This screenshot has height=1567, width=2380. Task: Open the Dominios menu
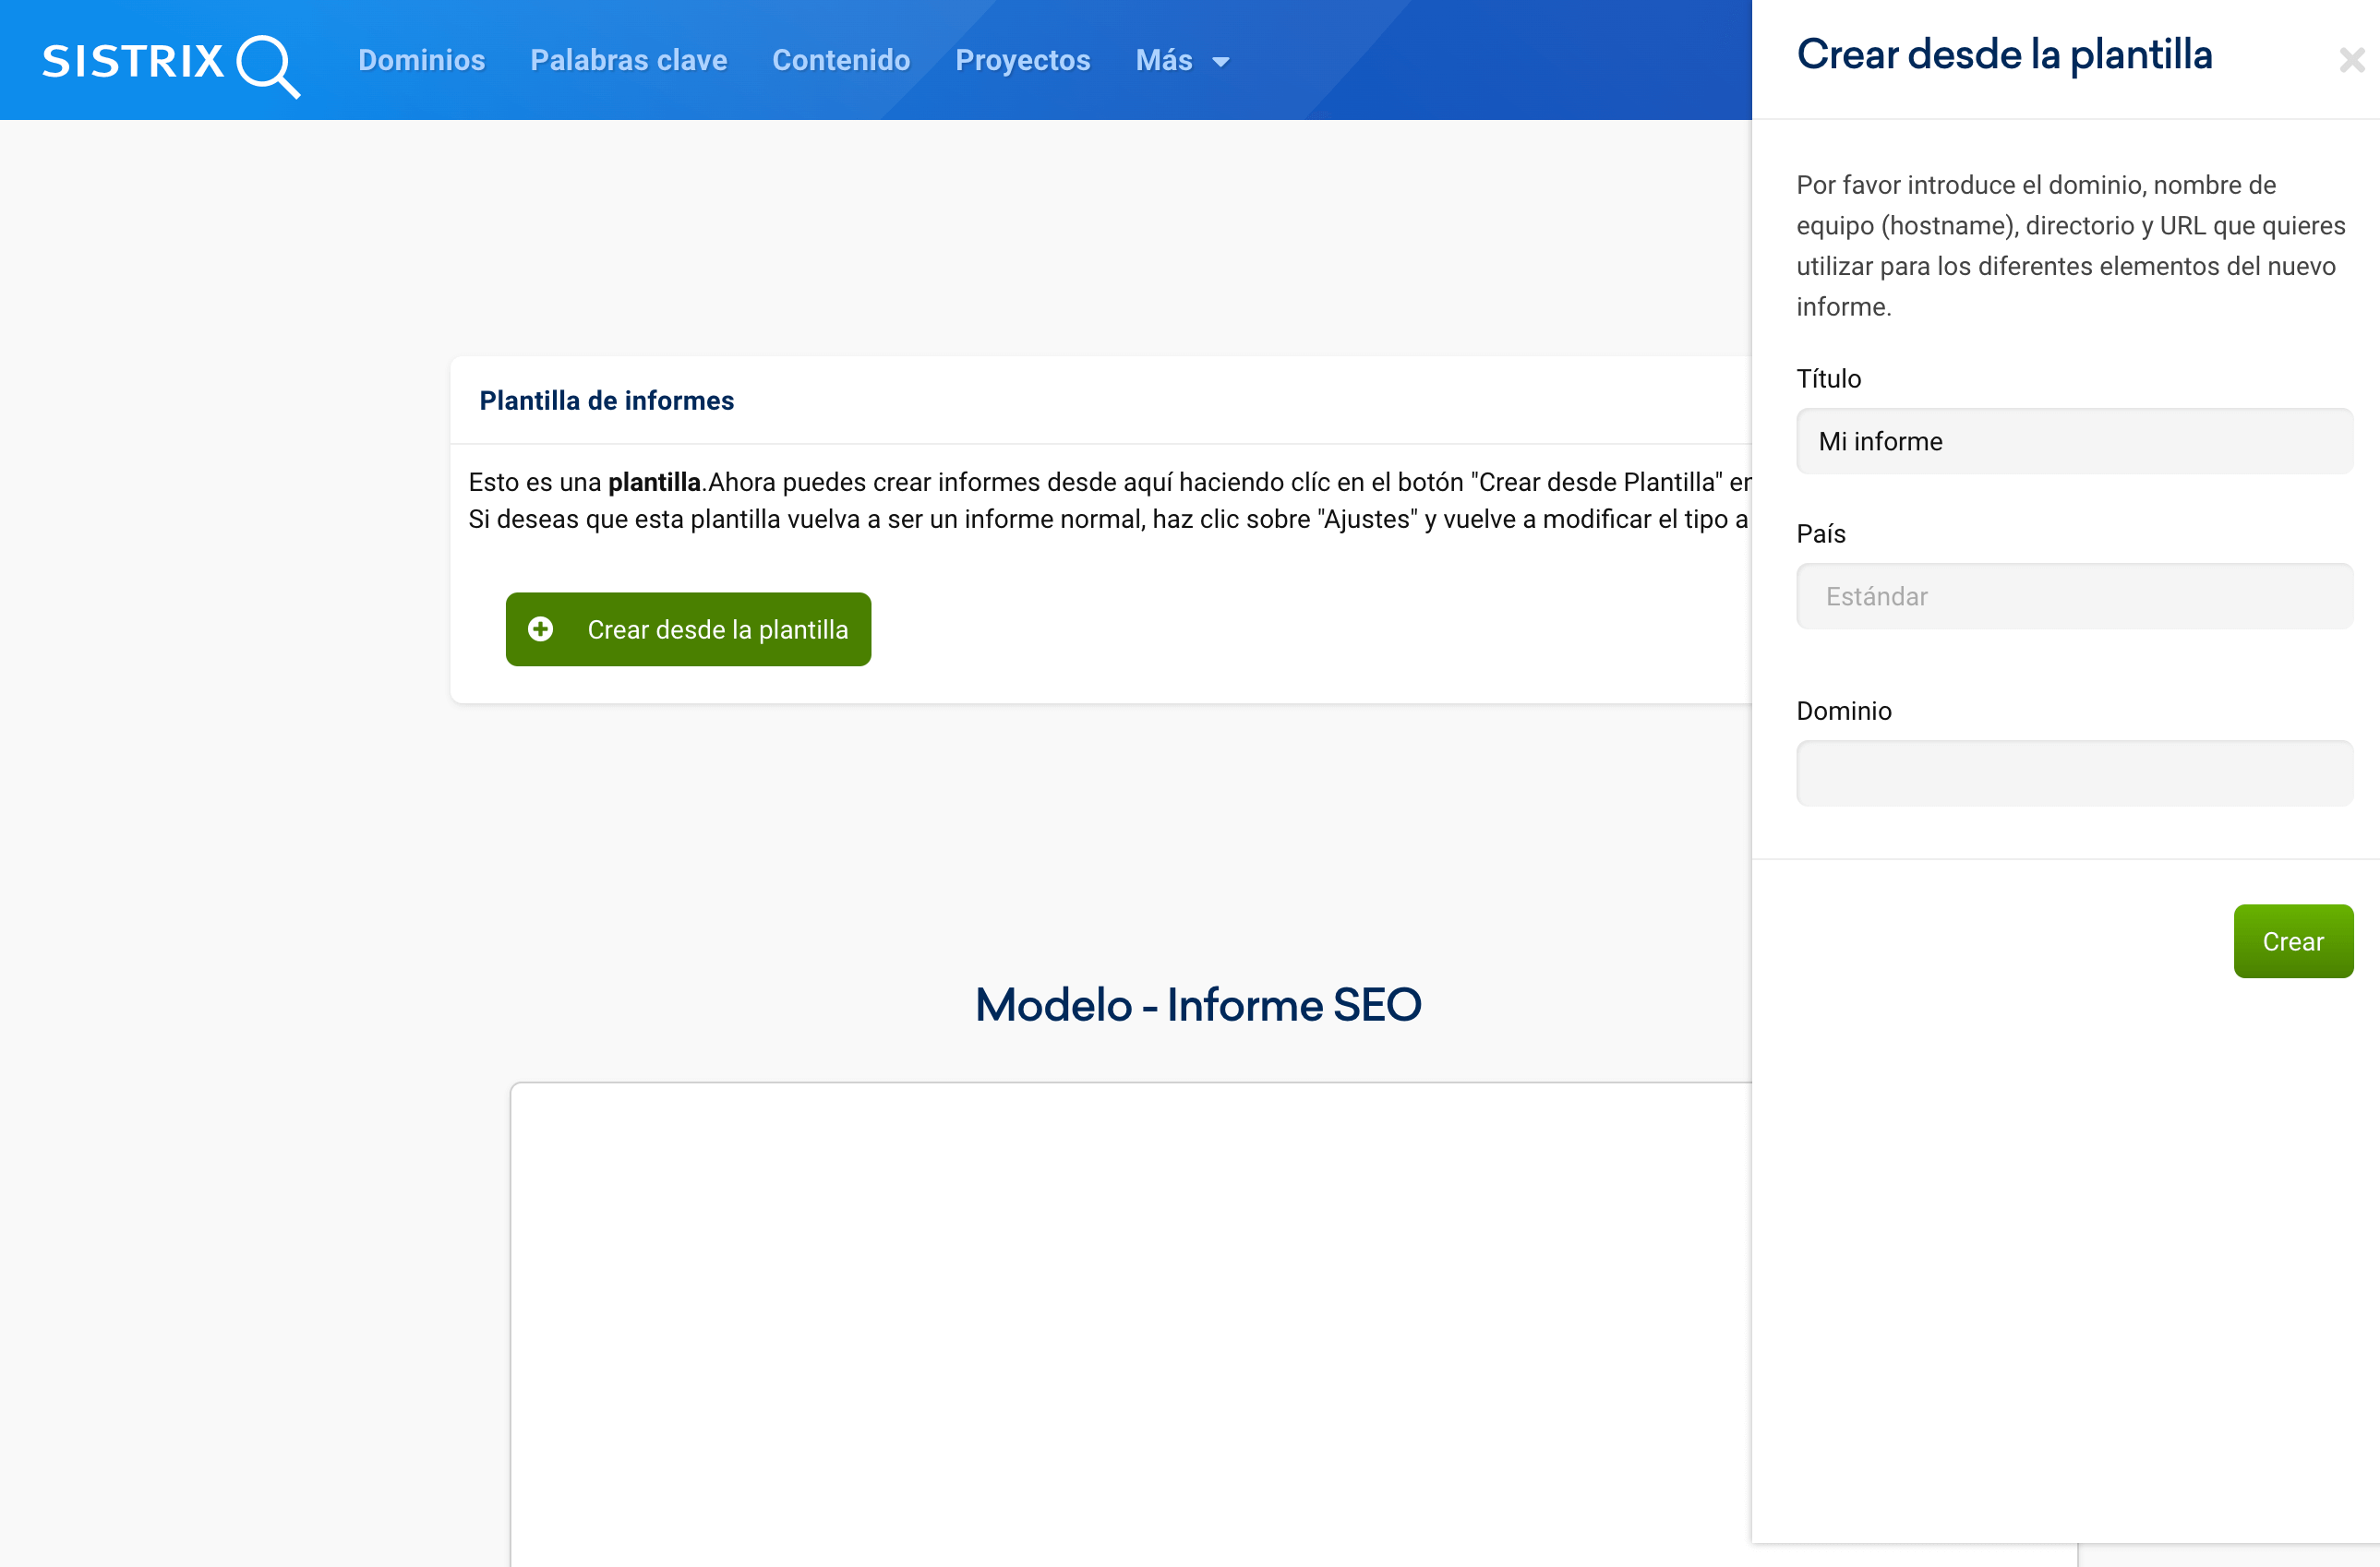pos(421,60)
